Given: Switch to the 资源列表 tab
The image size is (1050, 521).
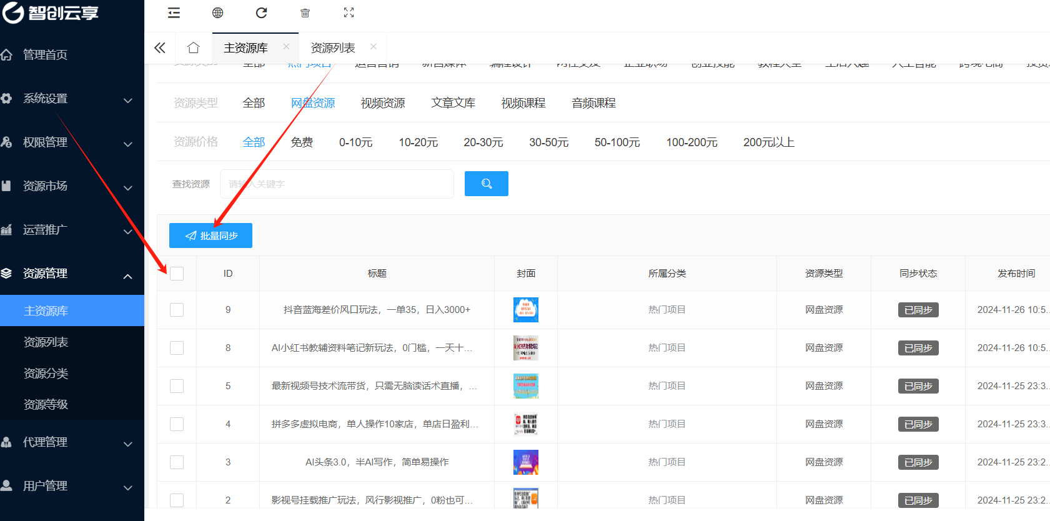Looking at the screenshot, I should (x=333, y=48).
